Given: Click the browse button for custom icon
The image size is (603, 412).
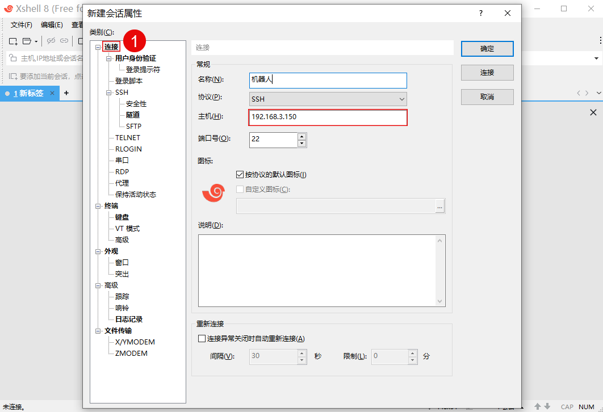Looking at the screenshot, I should point(439,207).
